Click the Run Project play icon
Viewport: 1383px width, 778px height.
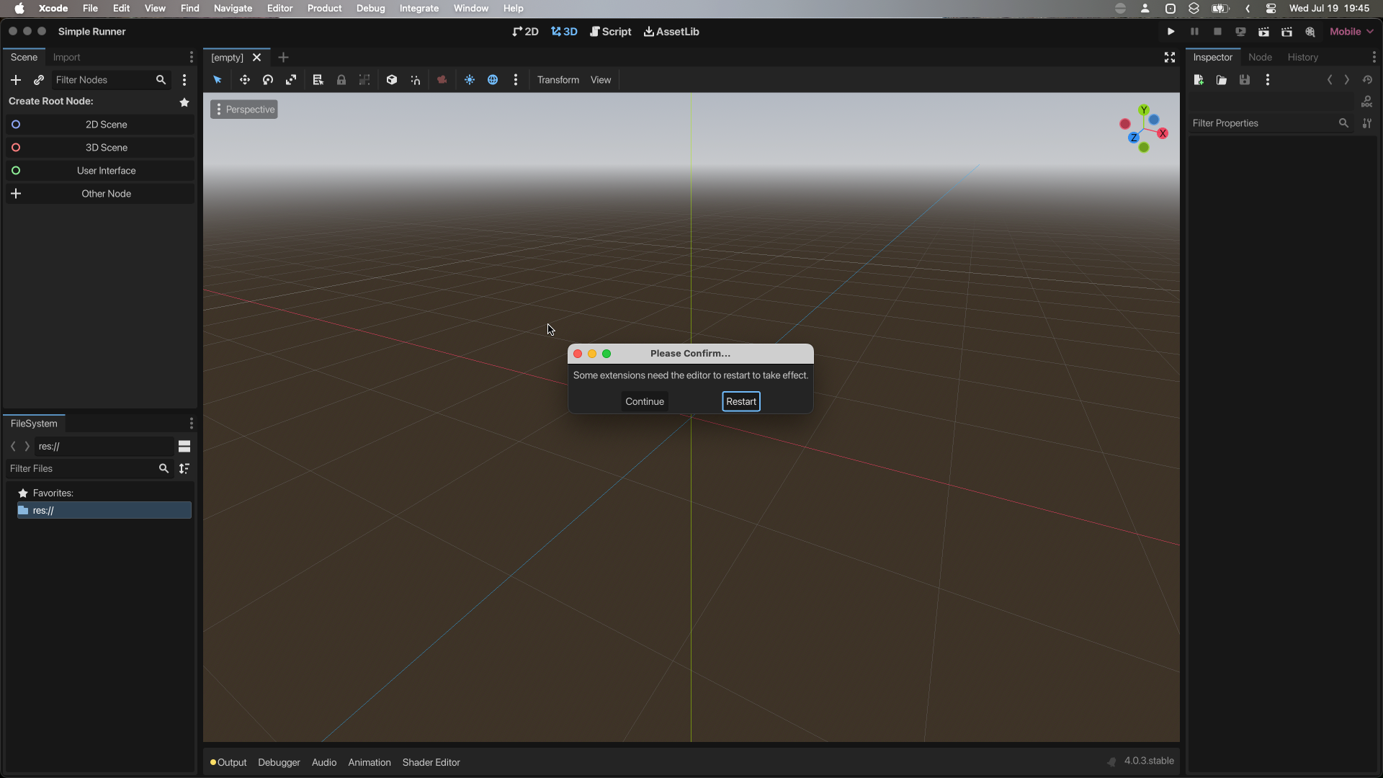[1171, 32]
